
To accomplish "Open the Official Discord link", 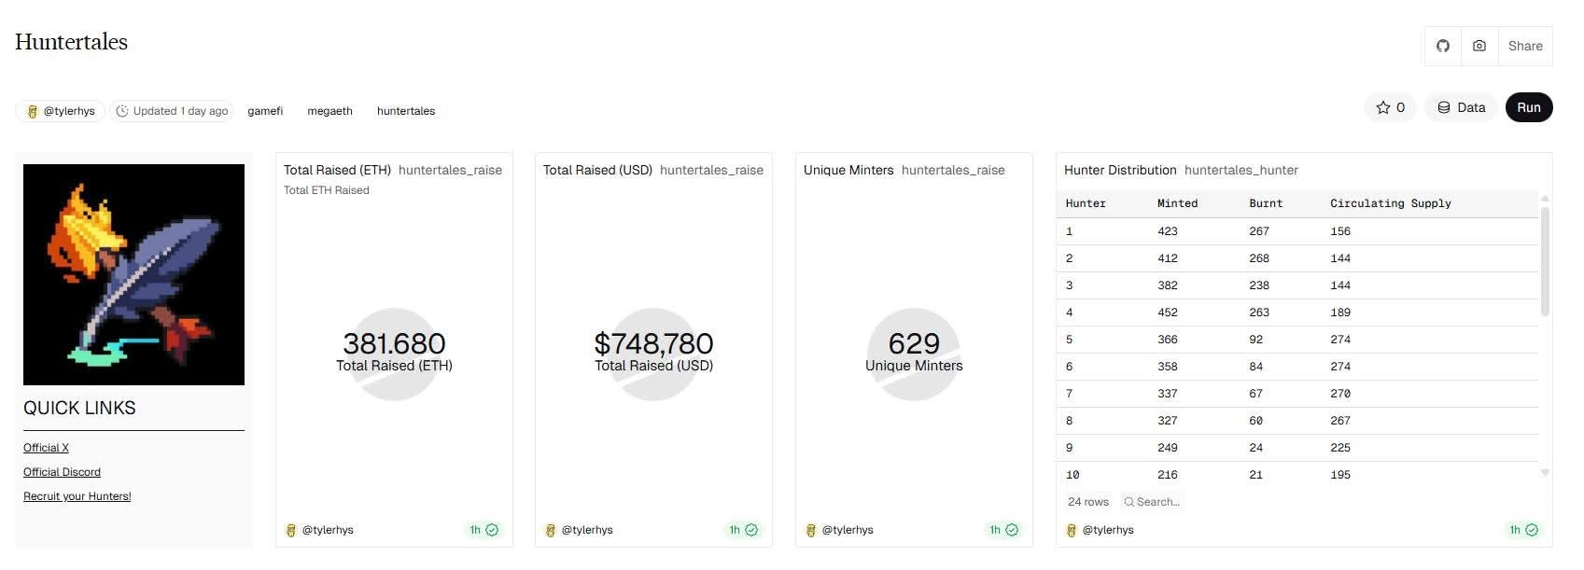I will (x=62, y=472).
